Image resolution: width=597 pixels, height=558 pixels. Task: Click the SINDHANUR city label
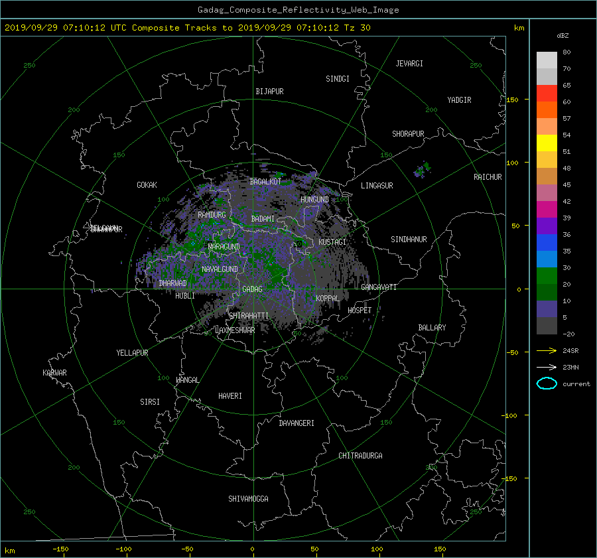pos(409,240)
